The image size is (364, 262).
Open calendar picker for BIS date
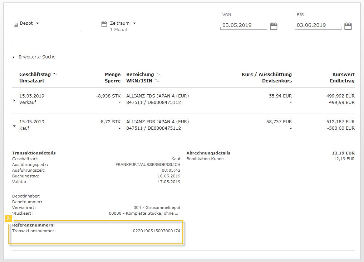click(x=348, y=26)
